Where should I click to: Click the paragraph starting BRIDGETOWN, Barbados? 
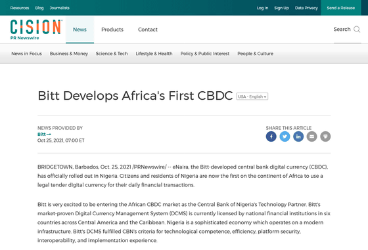pyautogui.click(x=183, y=176)
